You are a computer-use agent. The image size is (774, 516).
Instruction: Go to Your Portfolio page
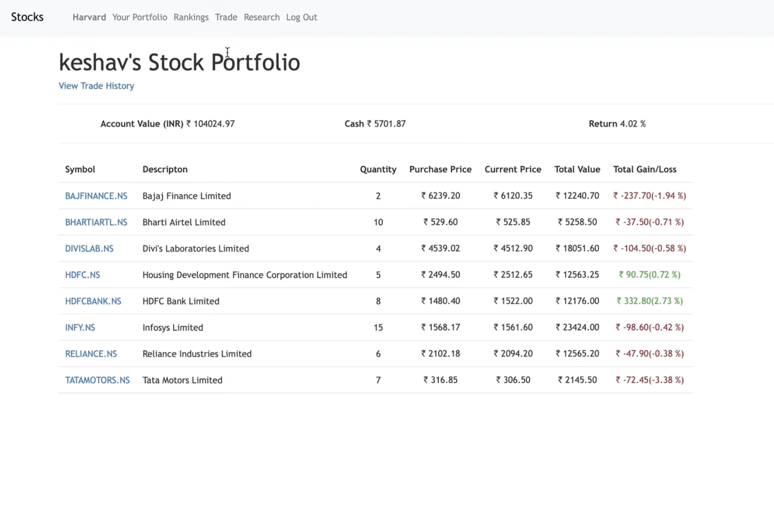tap(139, 17)
